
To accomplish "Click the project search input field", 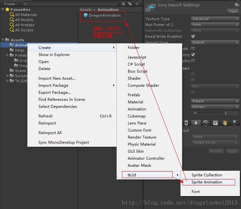I will click(70, 4).
